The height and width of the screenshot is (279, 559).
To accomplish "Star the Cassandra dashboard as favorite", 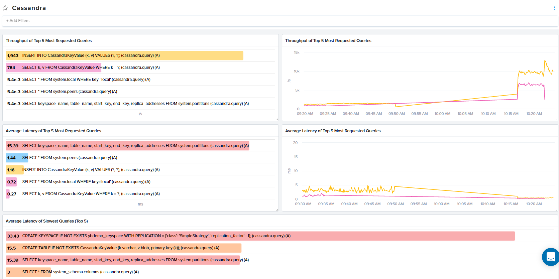I will point(5,8).
